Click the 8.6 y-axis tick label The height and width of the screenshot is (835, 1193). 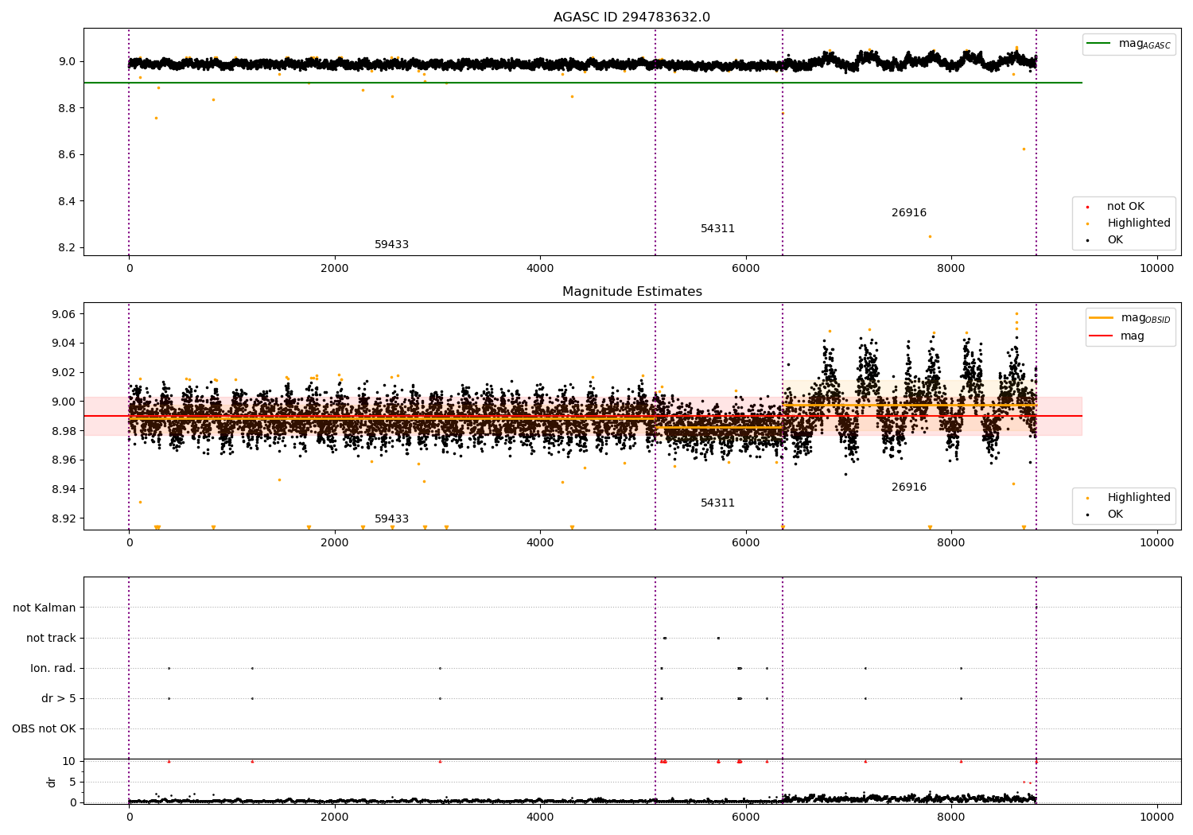[x=67, y=154]
